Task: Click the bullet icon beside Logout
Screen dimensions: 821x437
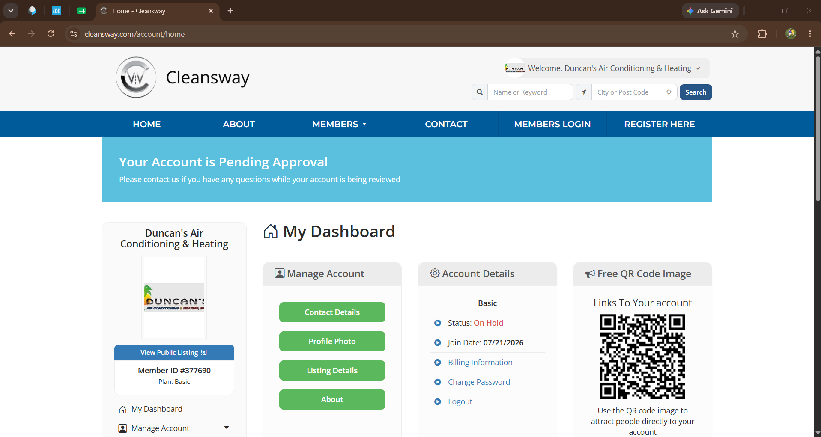Action: coord(438,402)
